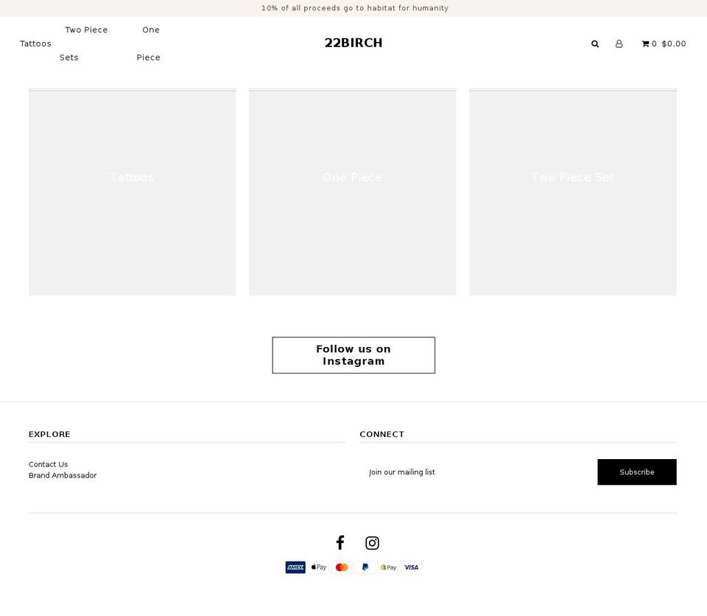Screen dimensions: 707x616
Task: Click Follow us on Instagram button
Action: point(353,355)
